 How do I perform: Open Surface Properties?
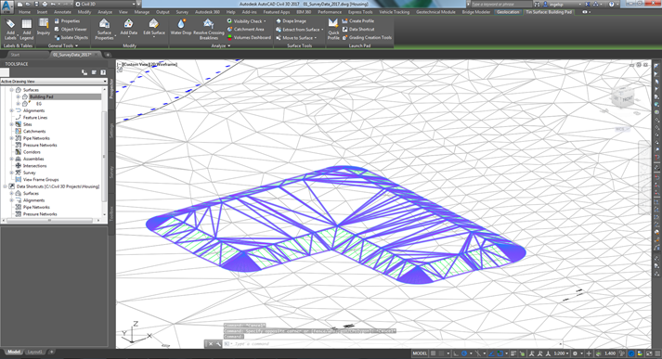tap(104, 29)
